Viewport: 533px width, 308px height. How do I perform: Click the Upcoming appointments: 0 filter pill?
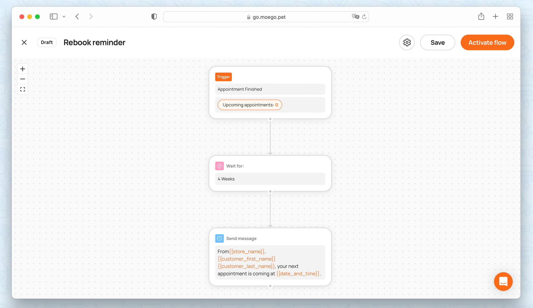point(250,105)
